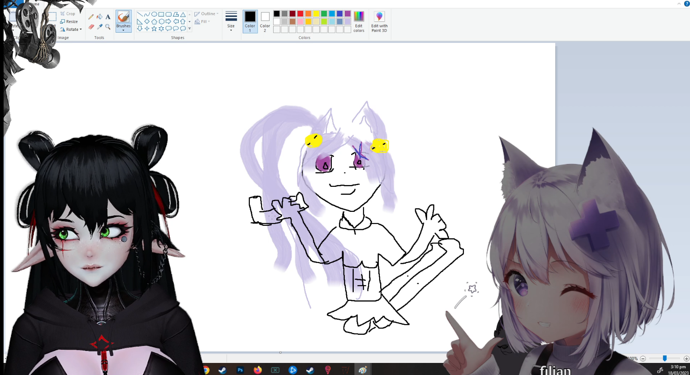Click Edit with Paint 3D
Screen dimensions: 690x375
click(x=379, y=21)
